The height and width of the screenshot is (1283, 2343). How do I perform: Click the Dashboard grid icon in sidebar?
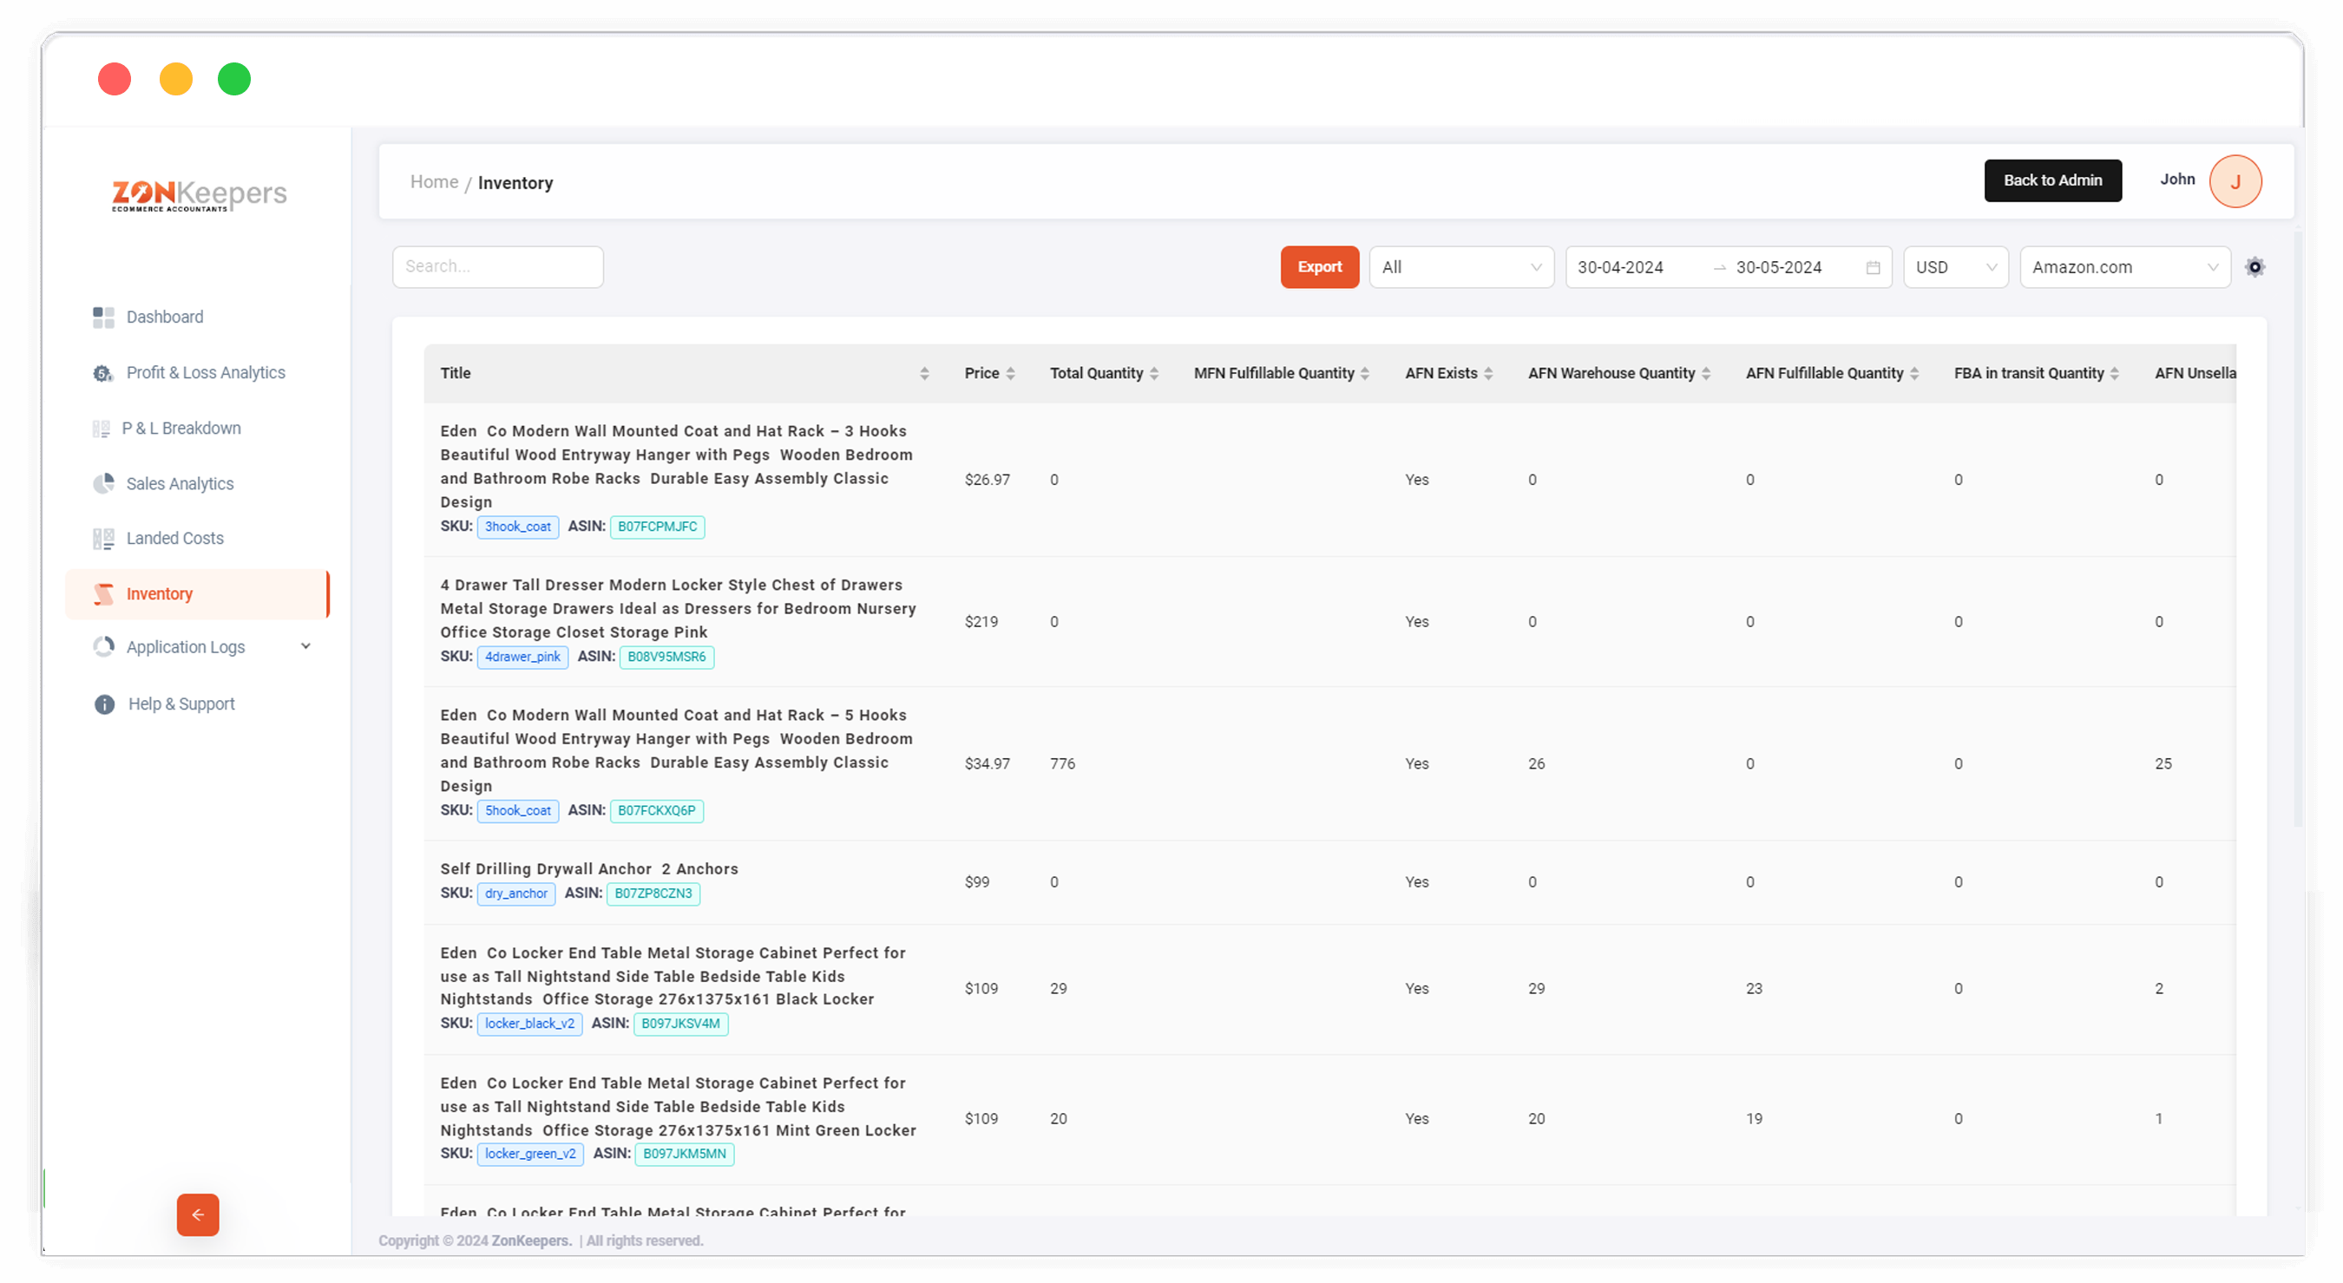click(x=103, y=317)
